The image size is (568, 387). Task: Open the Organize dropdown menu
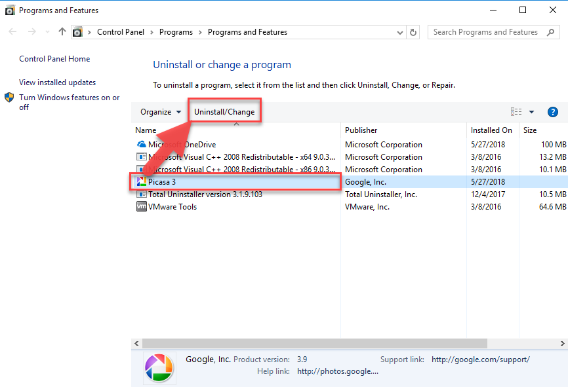click(x=161, y=112)
